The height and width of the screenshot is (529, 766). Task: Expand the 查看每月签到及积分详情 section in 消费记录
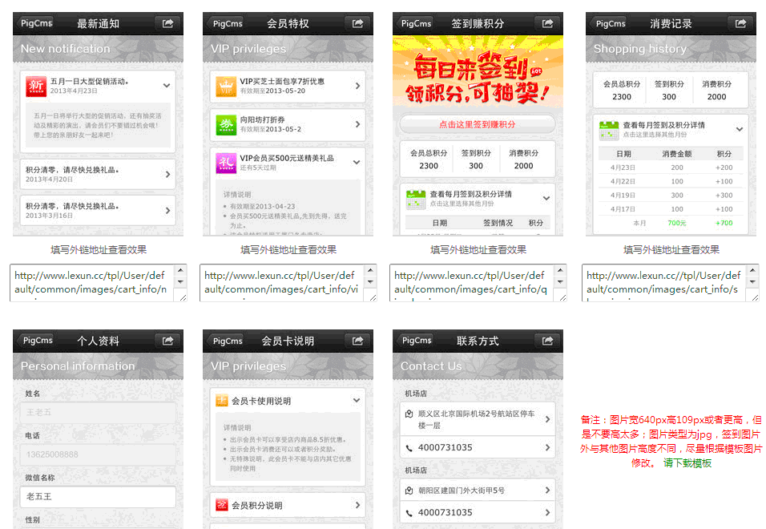click(x=740, y=129)
